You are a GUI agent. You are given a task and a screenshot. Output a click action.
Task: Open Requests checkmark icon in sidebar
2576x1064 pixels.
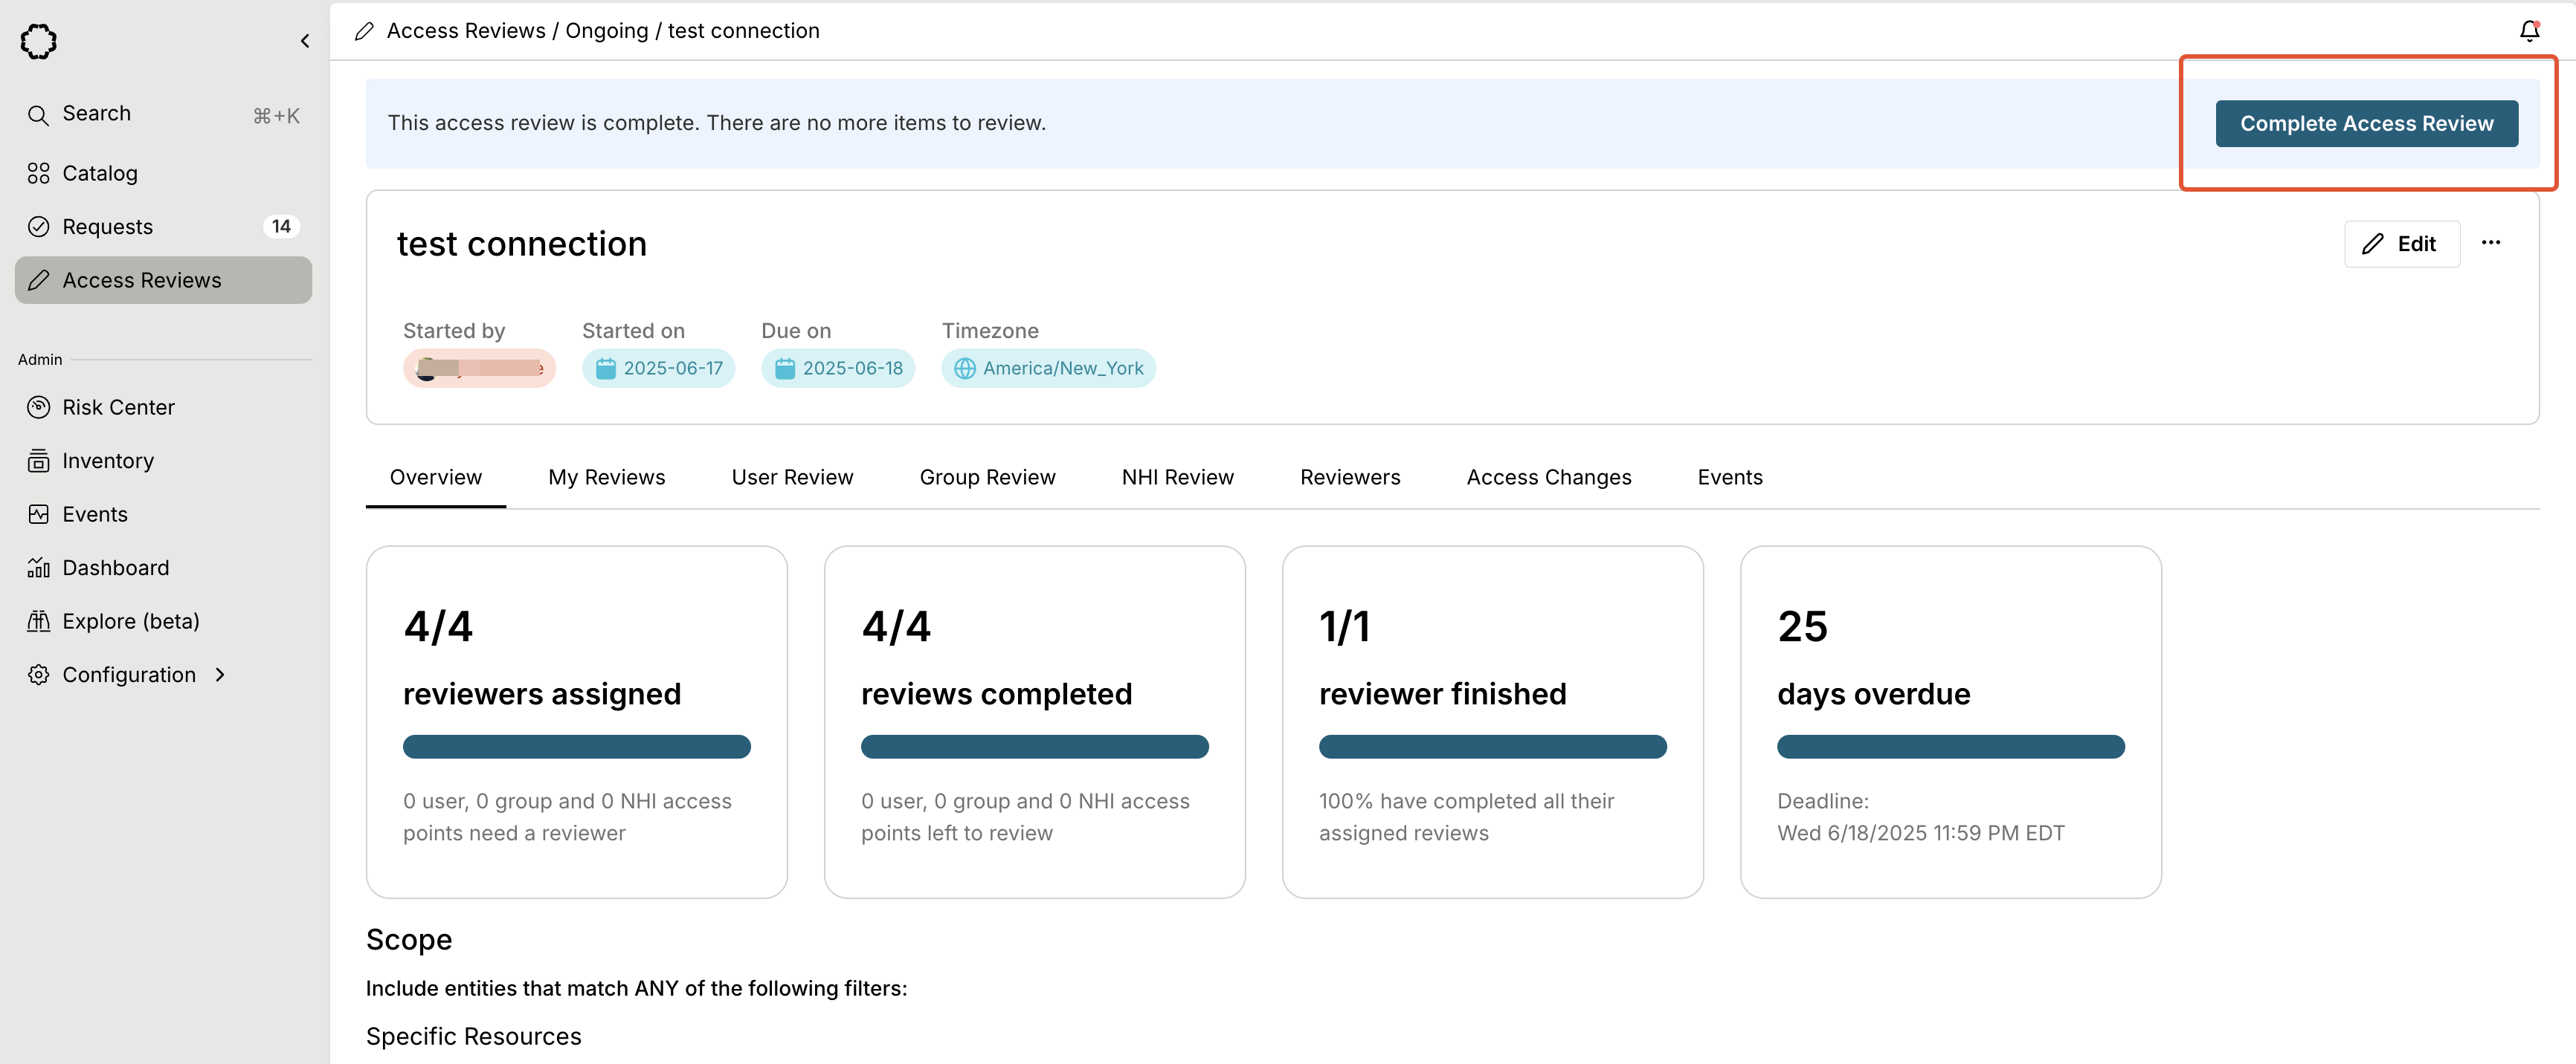click(x=38, y=227)
